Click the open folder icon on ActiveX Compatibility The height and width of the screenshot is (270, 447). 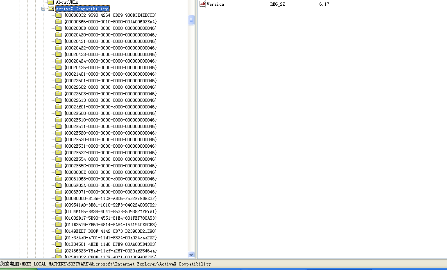51,8
